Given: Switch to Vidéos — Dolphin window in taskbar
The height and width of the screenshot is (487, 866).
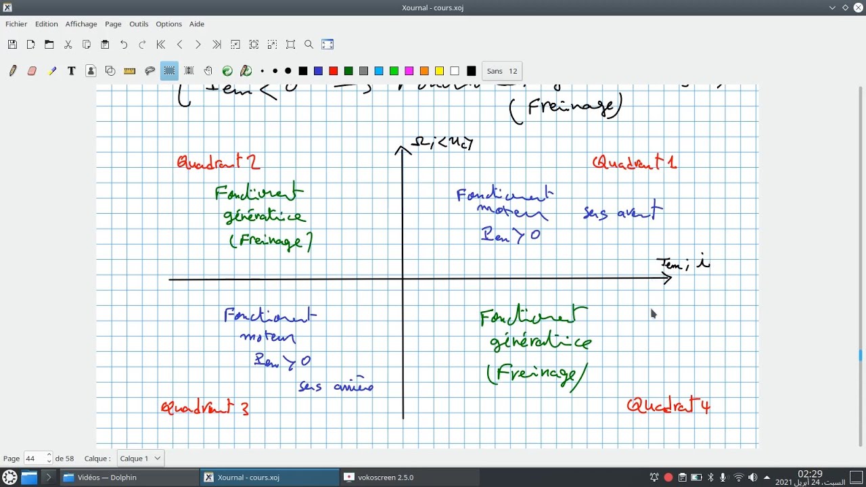Looking at the screenshot, I should [x=129, y=478].
